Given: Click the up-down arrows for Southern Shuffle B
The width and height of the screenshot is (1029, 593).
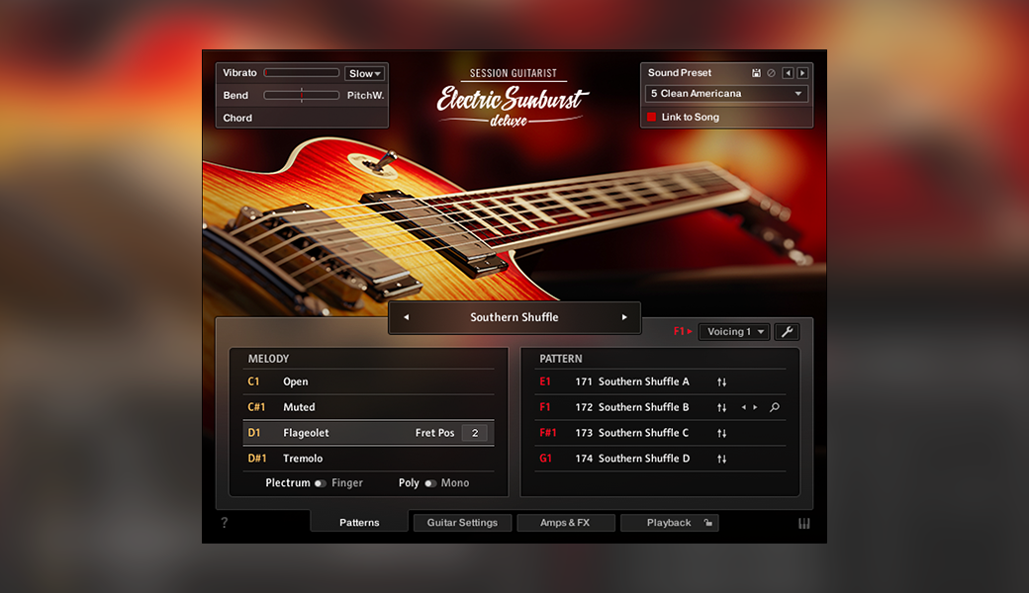Looking at the screenshot, I should tap(722, 407).
